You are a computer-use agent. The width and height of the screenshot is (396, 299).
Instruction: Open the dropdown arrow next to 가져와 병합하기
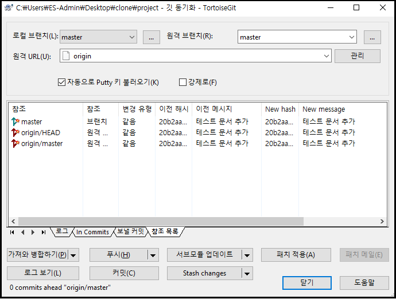pos(73,255)
